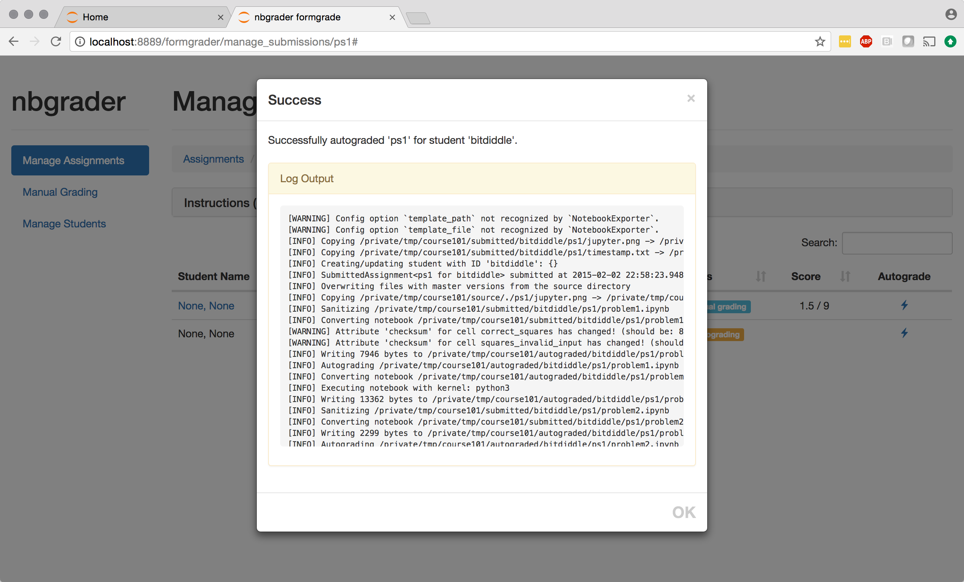Sort table by Score column arrows
Screen dimensions: 964x582
(x=845, y=277)
